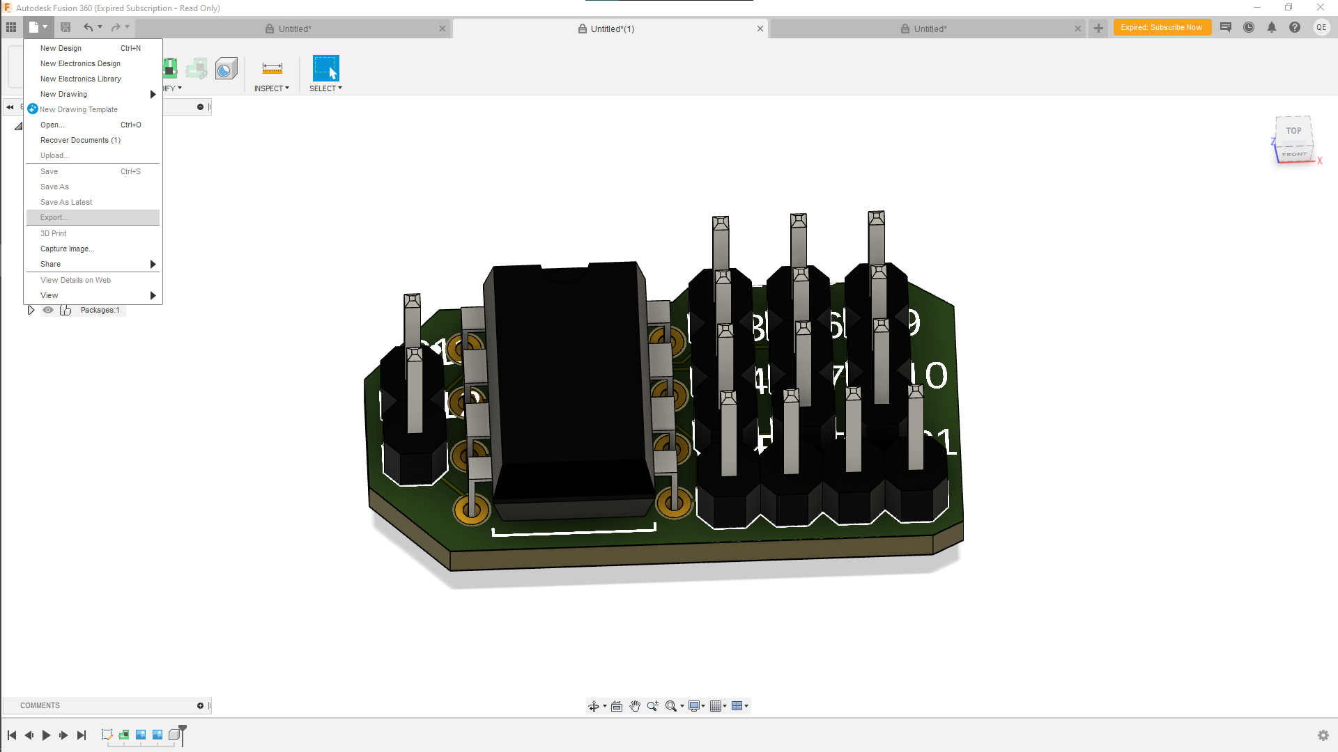This screenshot has width=1338, height=752.
Task: Open comments chat icon in title bar
Action: coord(1226,27)
